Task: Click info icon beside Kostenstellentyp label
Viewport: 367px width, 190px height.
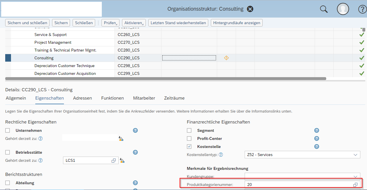Action: 221,155
